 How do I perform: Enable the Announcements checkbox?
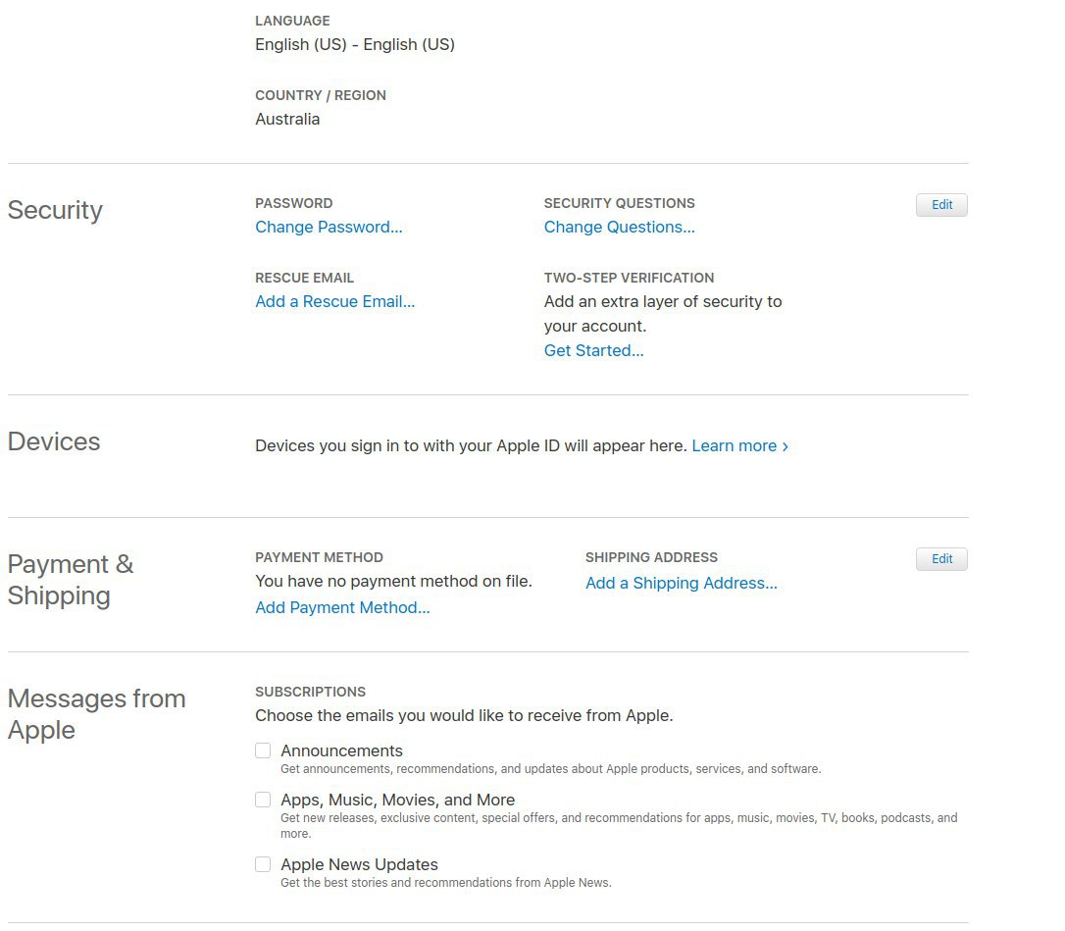click(x=263, y=750)
